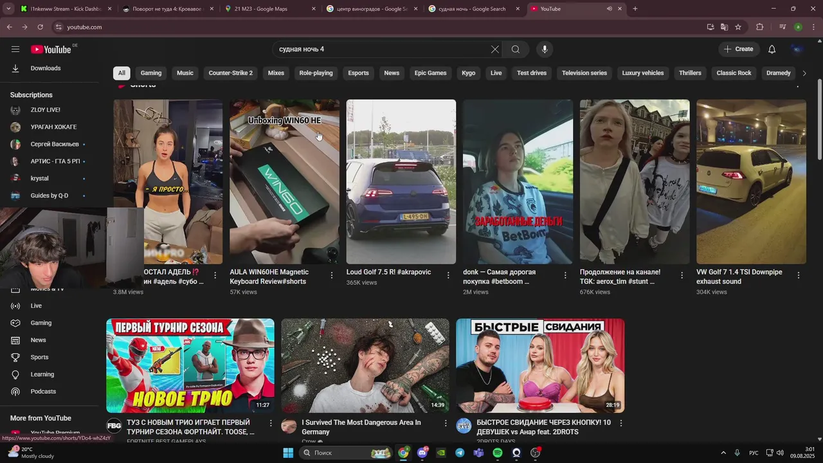Open Telegram from the taskbar

tap(460, 453)
